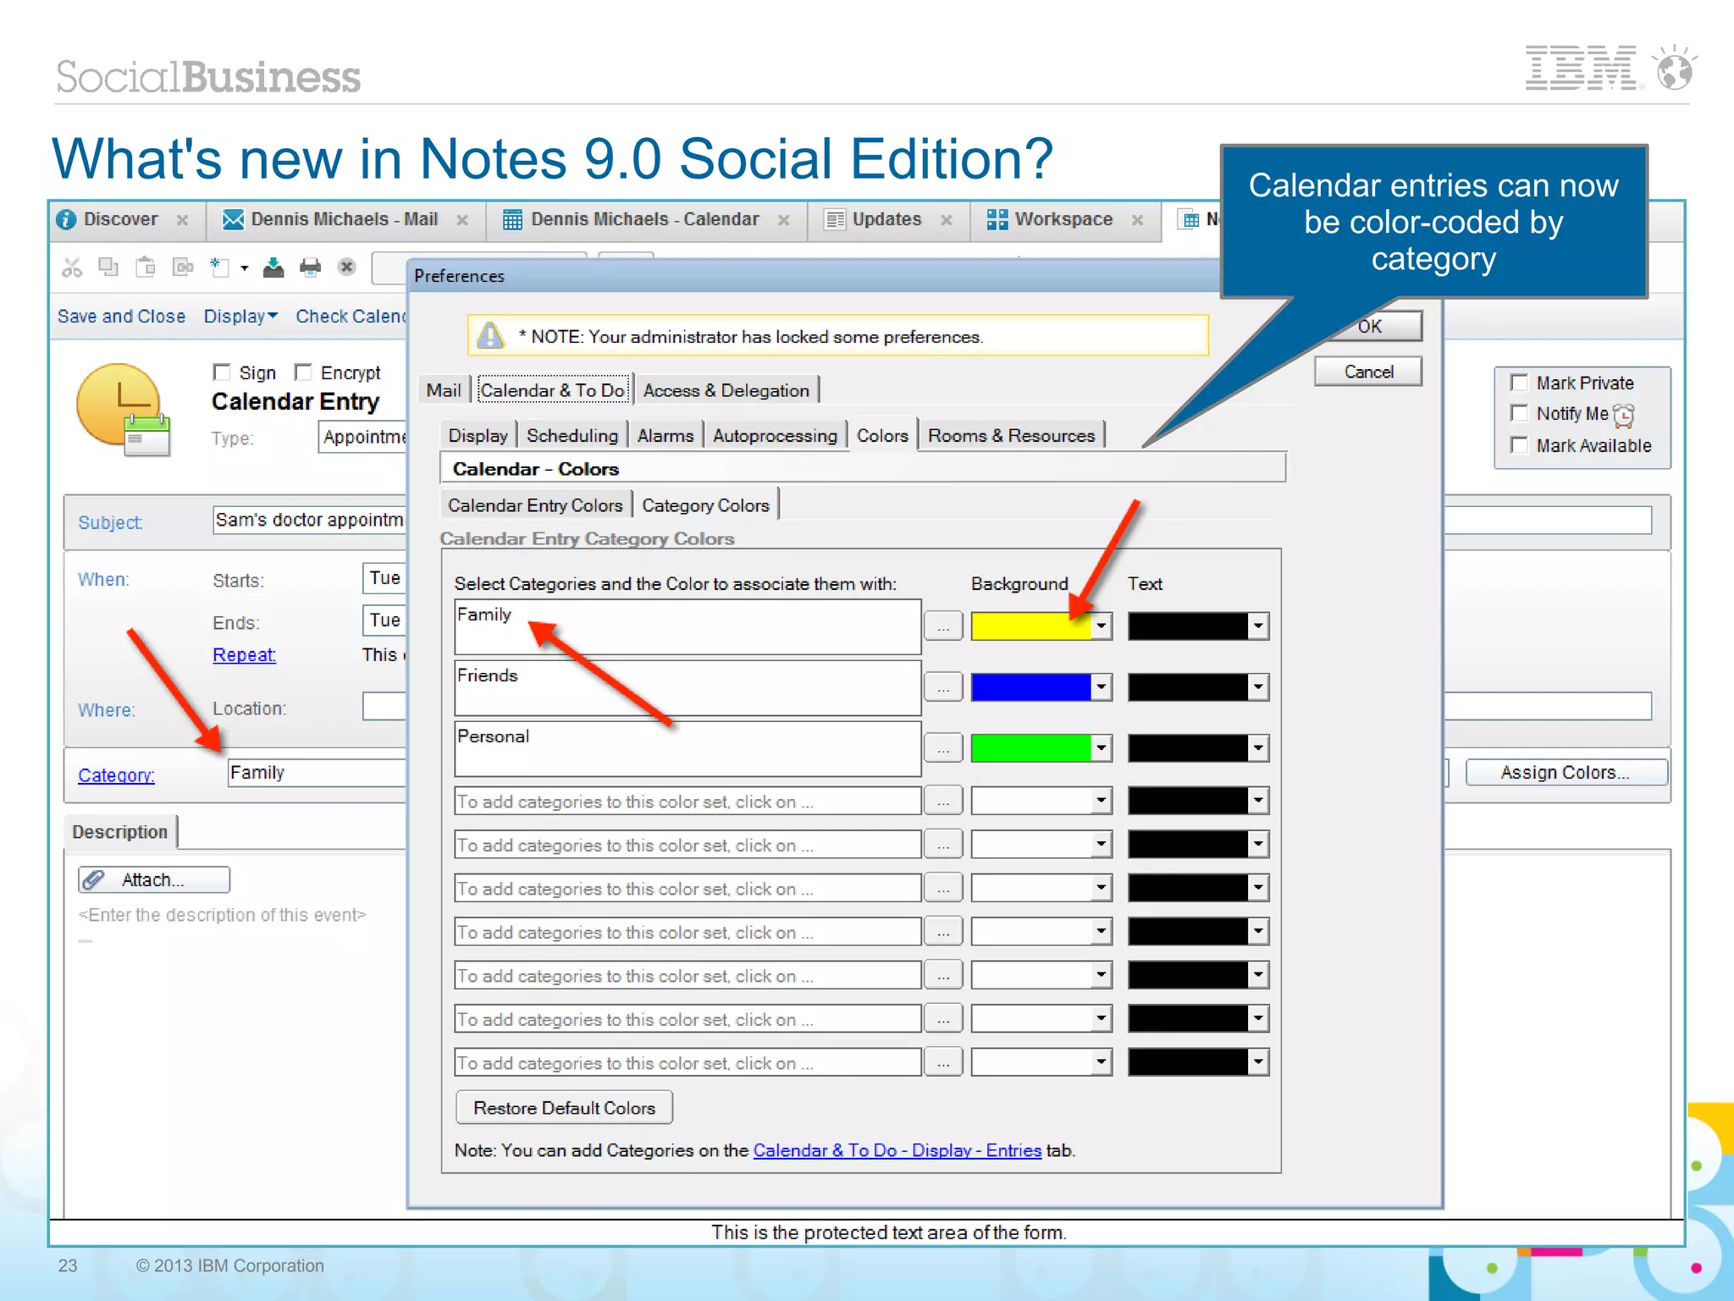Click the Category field containing Family
The height and width of the screenshot is (1301, 1734).
pos(318,773)
